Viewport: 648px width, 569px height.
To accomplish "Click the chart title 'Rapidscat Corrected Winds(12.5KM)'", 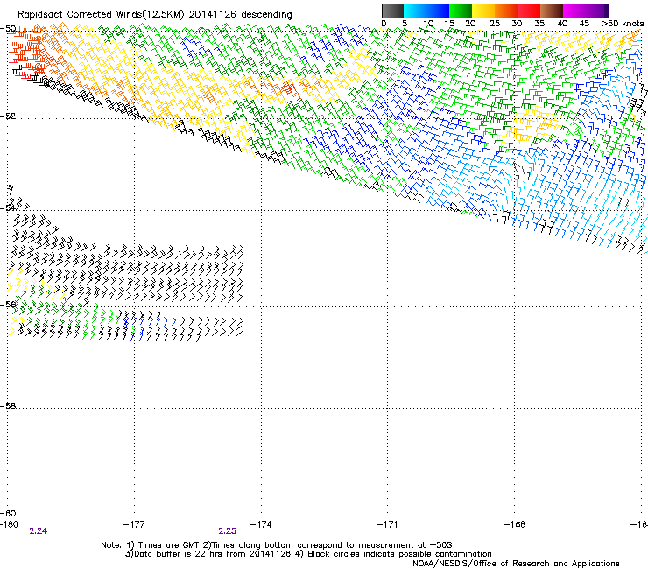I will coord(101,15).
